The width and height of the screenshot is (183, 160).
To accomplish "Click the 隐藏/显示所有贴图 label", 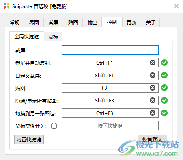I will [37, 101].
